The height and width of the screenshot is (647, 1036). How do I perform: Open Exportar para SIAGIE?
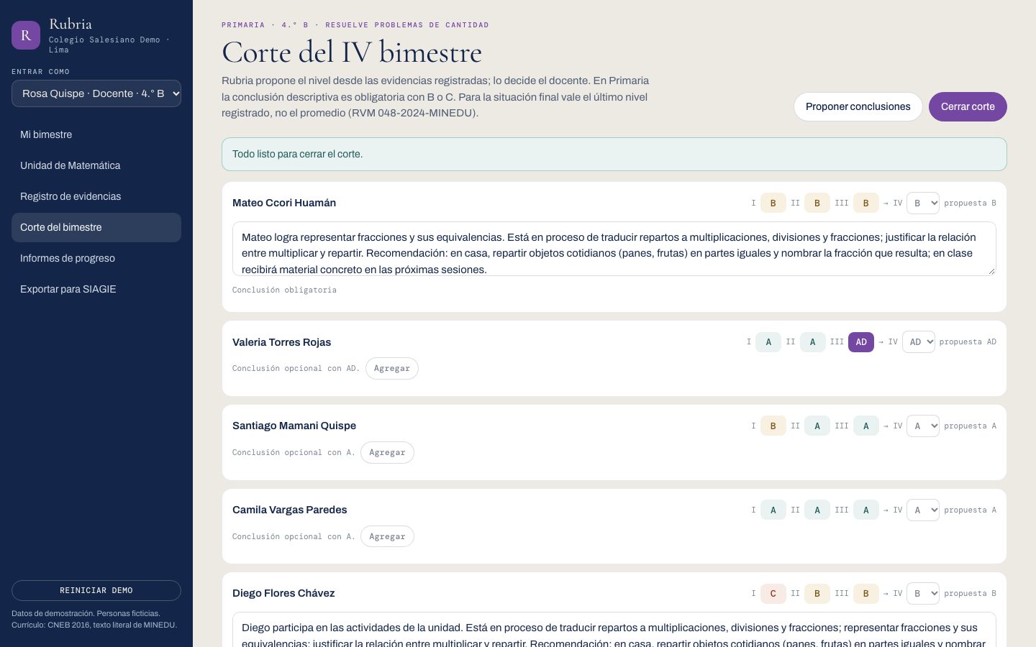coord(96,289)
